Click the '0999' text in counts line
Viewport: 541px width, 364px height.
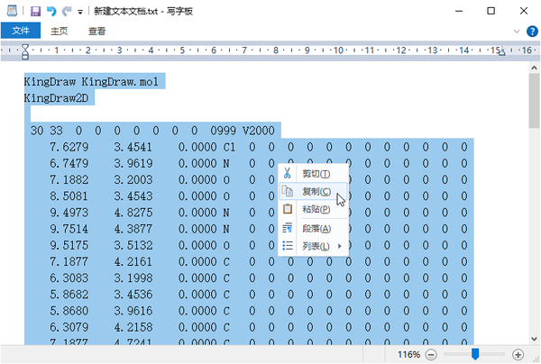tap(224, 131)
